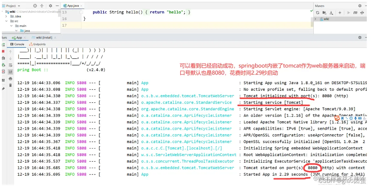This screenshot has width=371, height=187.
Task: Click the TomcatWebServer logger on 16:44:34.330 line
Action: tap(188, 96)
